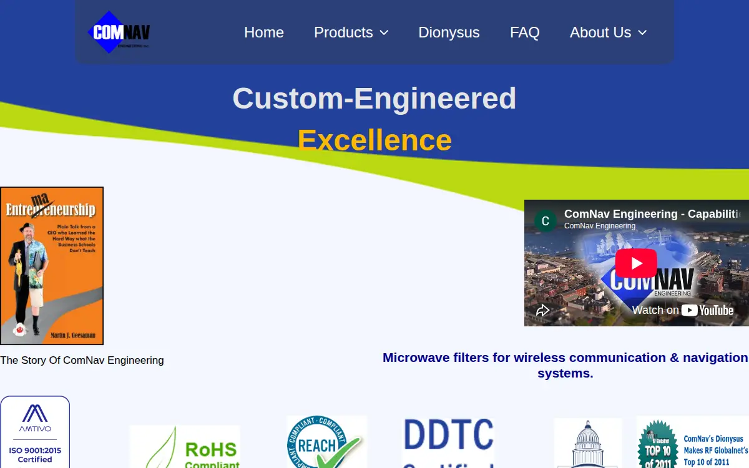Click the Amtivo ISO 9001:2015 Certified badge

coord(35,432)
